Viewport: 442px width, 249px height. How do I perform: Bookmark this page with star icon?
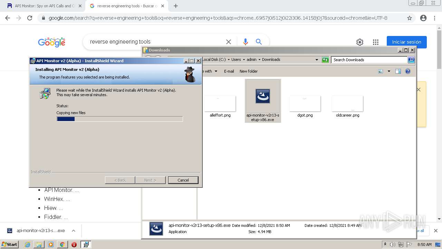click(x=410, y=18)
